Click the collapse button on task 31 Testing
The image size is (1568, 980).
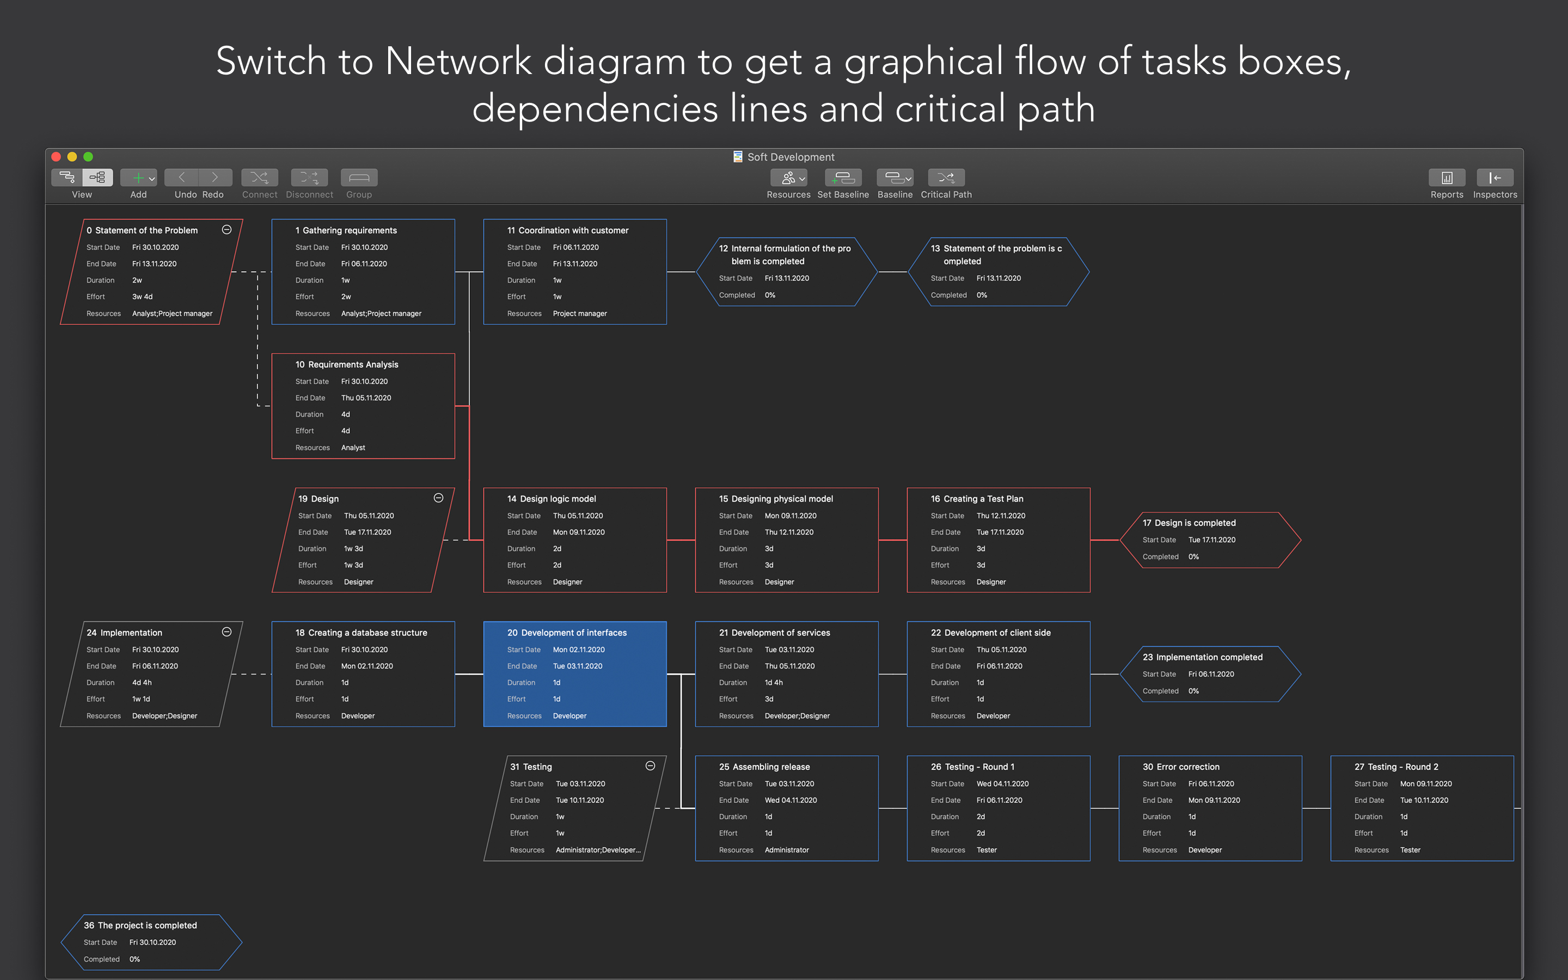tap(650, 765)
